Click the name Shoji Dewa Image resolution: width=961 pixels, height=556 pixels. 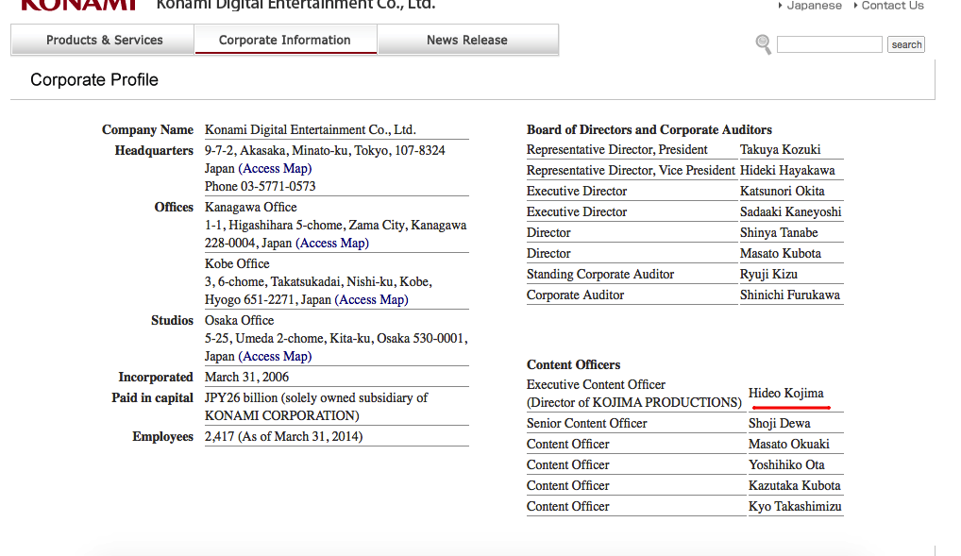point(779,424)
